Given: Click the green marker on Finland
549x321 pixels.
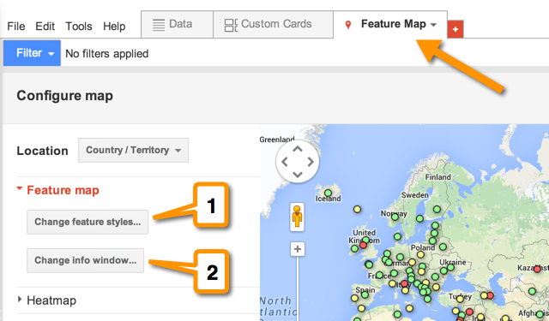Looking at the screenshot, I should (437, 209).
